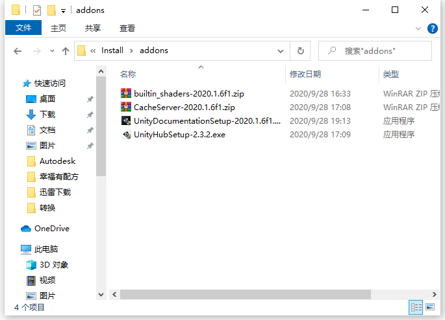Click the 视频 film icon
The image size is (445, 320).
31,280
